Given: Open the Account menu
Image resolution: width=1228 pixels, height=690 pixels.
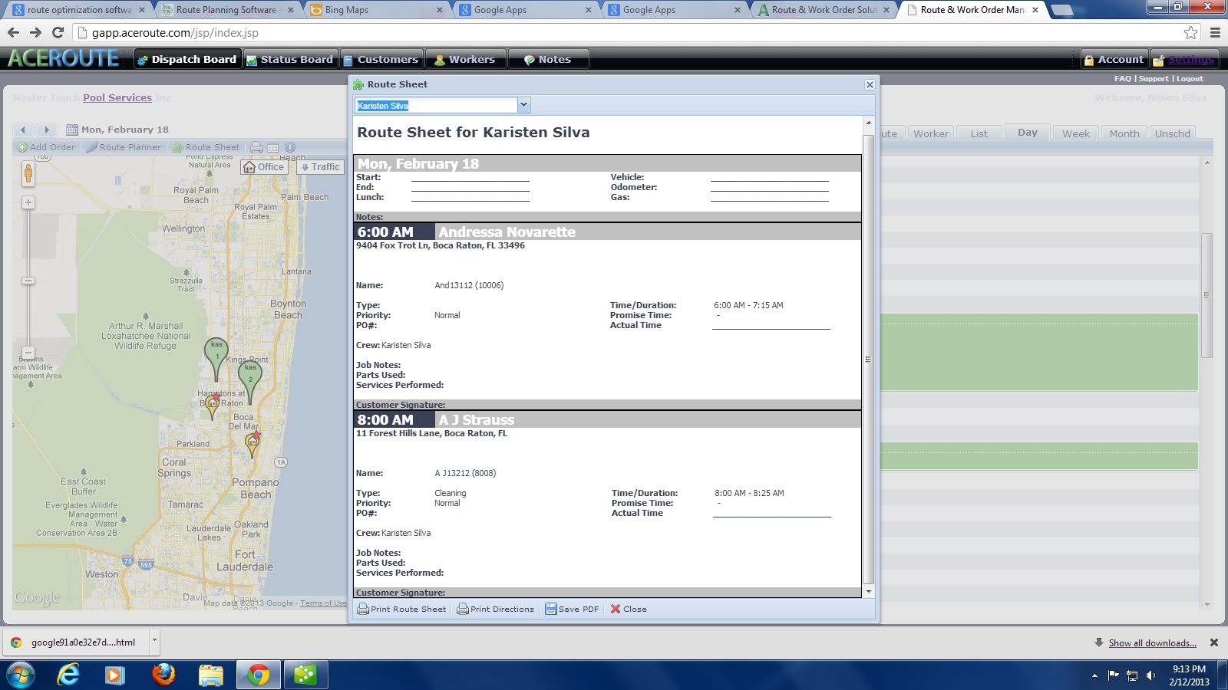Looking at the screenshot, I should pos(1114,59).
